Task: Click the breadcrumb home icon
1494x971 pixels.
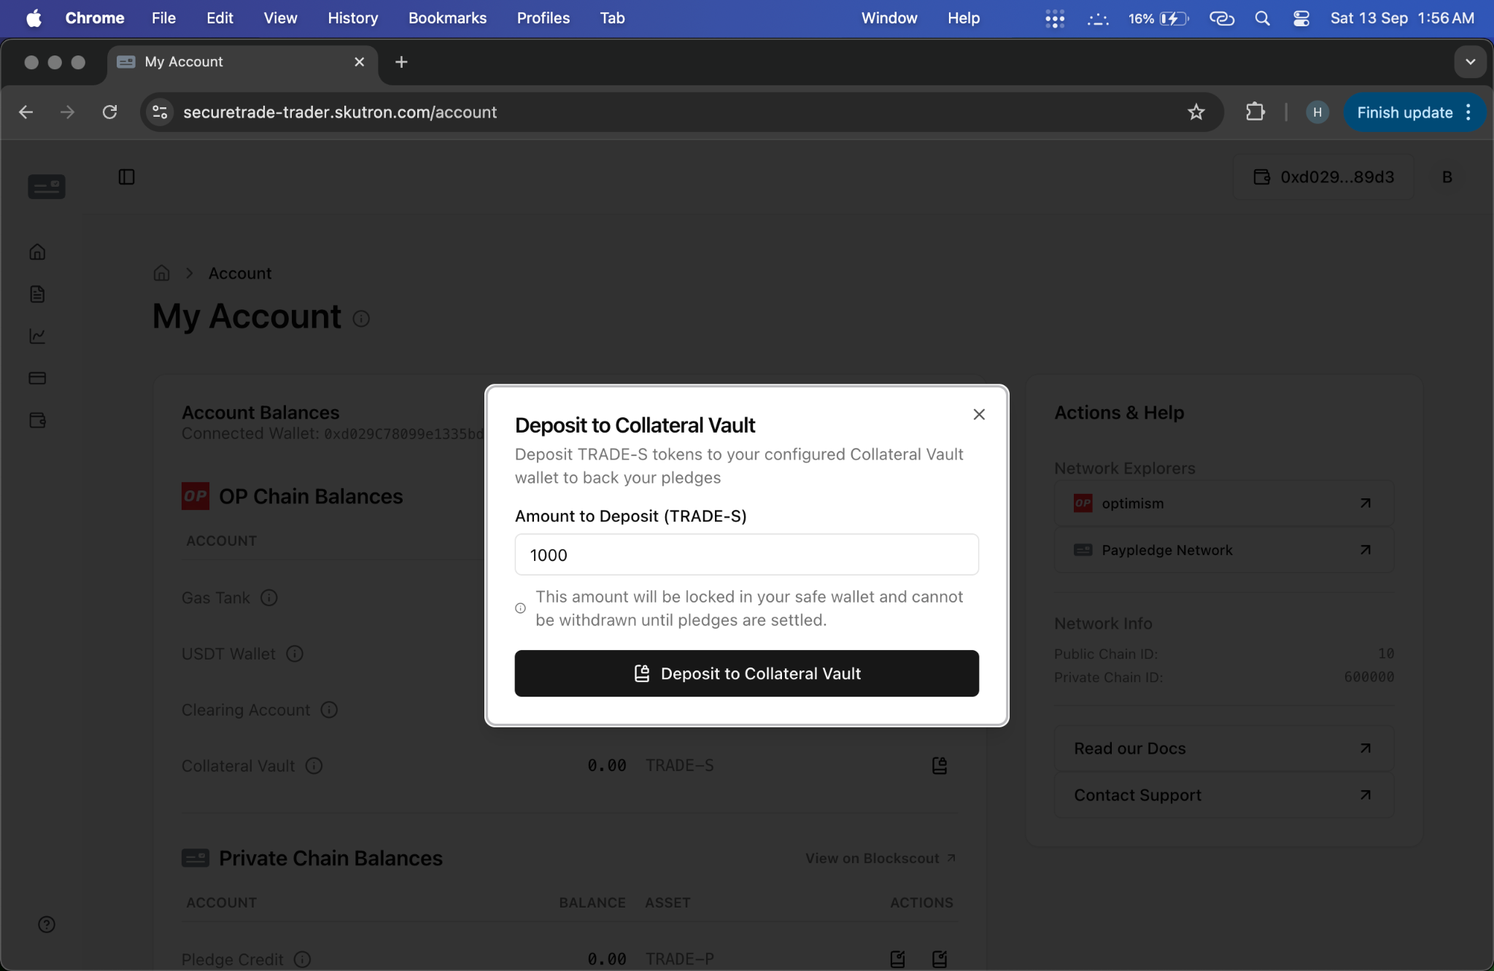Action: pos(161,273)
